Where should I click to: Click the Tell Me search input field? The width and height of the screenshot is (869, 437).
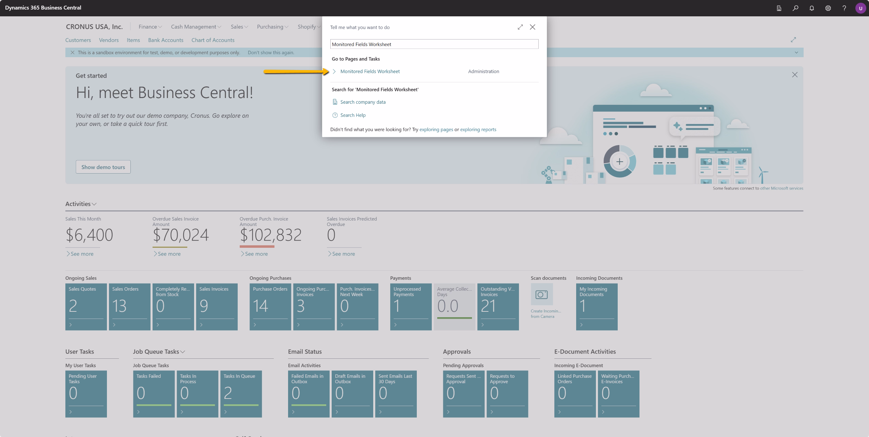click(434, 44)
